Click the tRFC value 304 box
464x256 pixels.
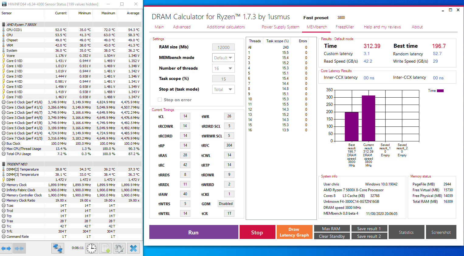pos(229,145)
